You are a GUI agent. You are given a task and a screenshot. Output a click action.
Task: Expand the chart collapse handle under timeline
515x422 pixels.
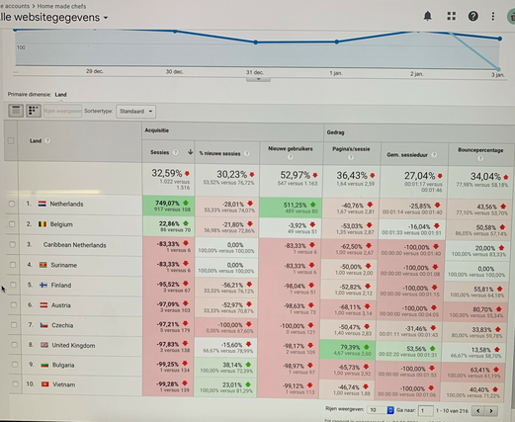click(258, 79)
